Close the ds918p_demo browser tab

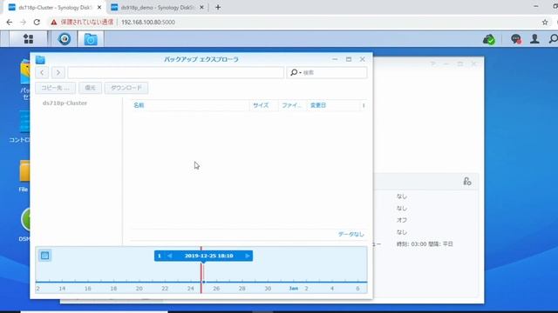point(201,7)
